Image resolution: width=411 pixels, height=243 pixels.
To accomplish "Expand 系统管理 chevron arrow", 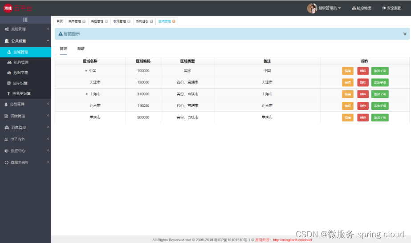I will pos(48,29).
